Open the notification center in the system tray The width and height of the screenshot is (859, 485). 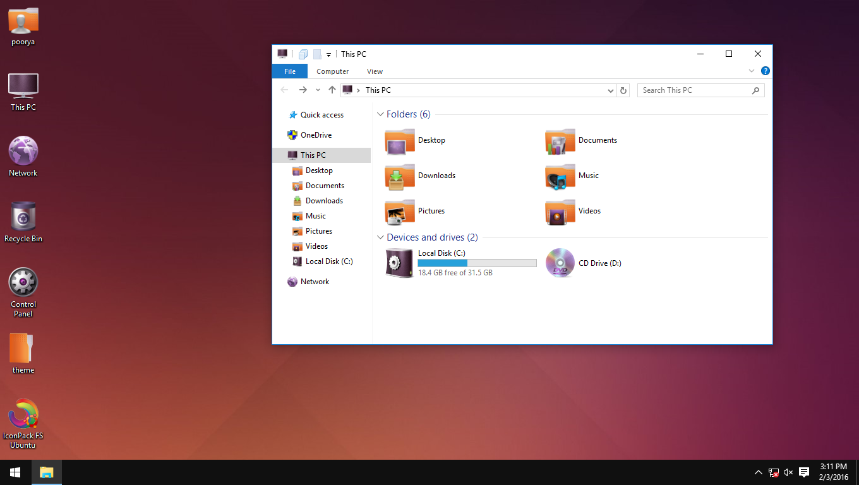[803, 472]
